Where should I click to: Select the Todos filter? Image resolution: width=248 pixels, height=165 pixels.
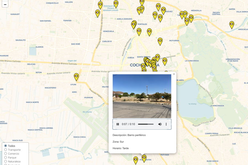[6, 146]
